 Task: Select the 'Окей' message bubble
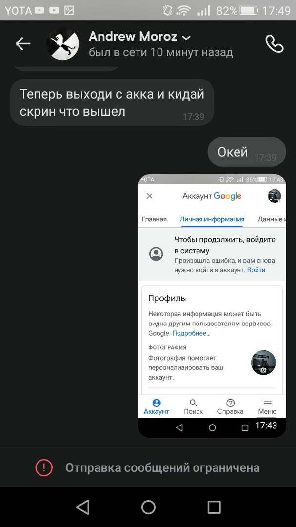(247, 152)
